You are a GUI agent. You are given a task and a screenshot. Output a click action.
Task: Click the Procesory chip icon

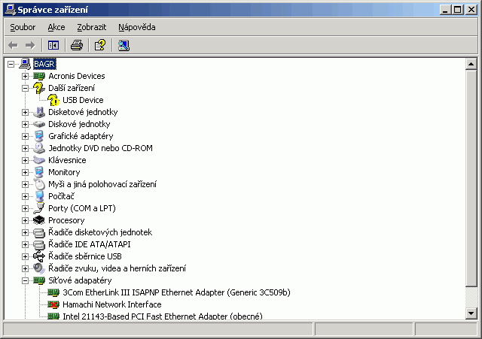(x=39, y=220)
